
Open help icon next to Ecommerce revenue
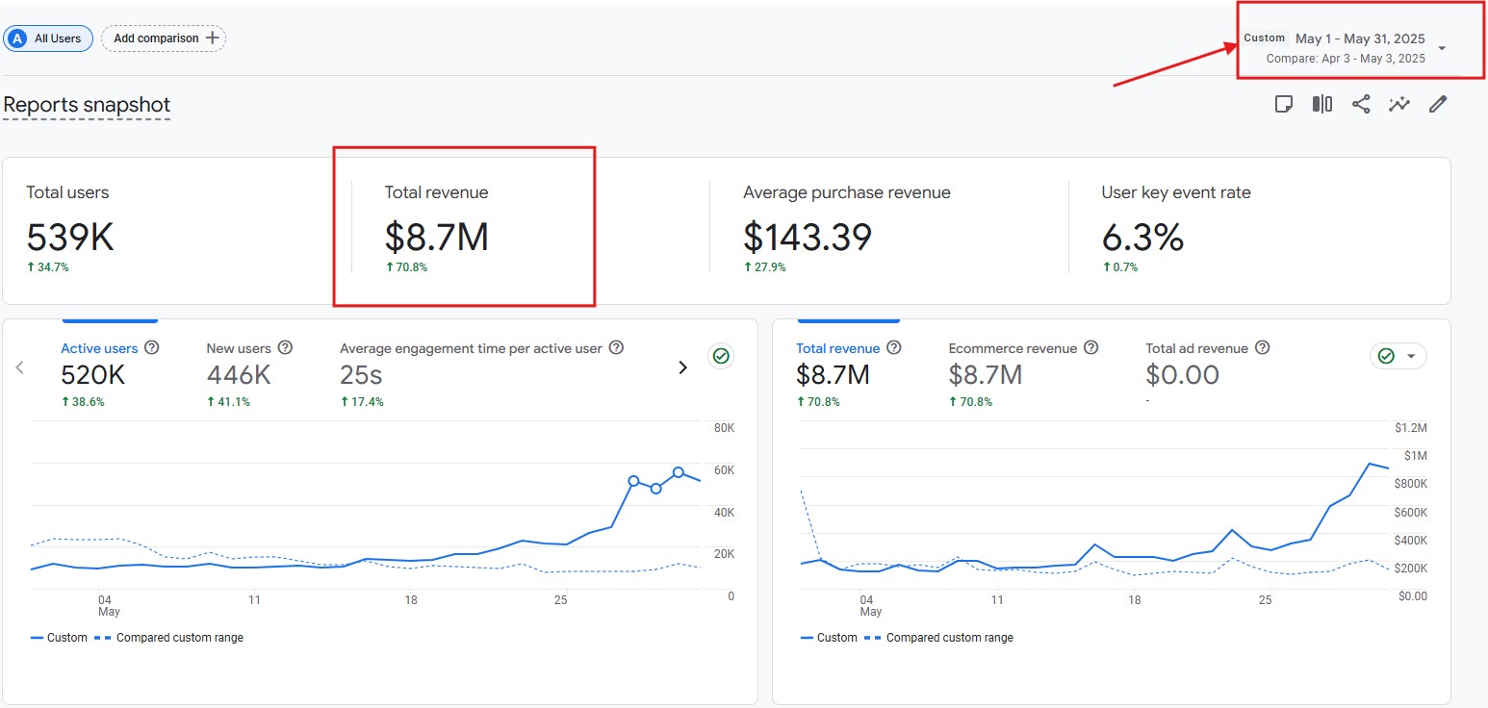1090,348
